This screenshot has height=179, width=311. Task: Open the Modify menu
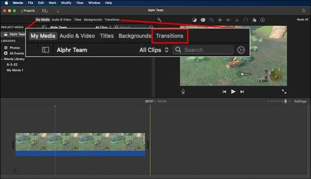click(x=66, y=3)
